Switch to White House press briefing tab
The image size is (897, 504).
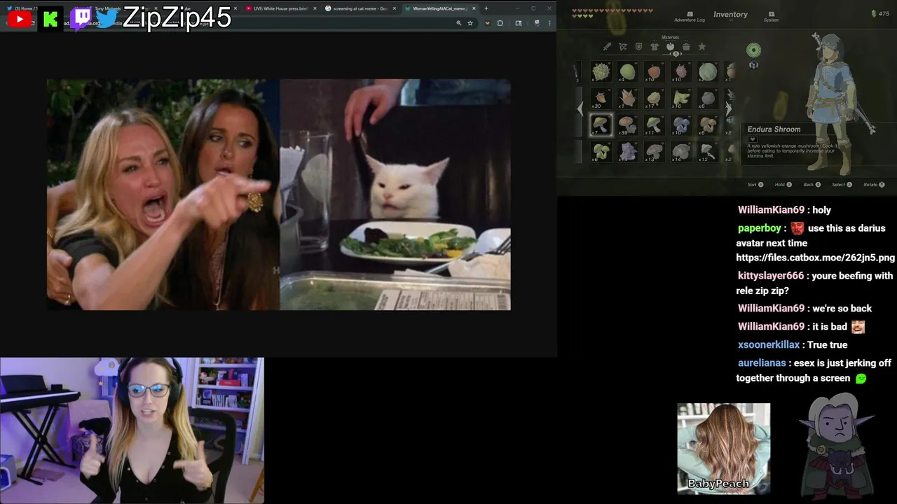click(282, 8)
